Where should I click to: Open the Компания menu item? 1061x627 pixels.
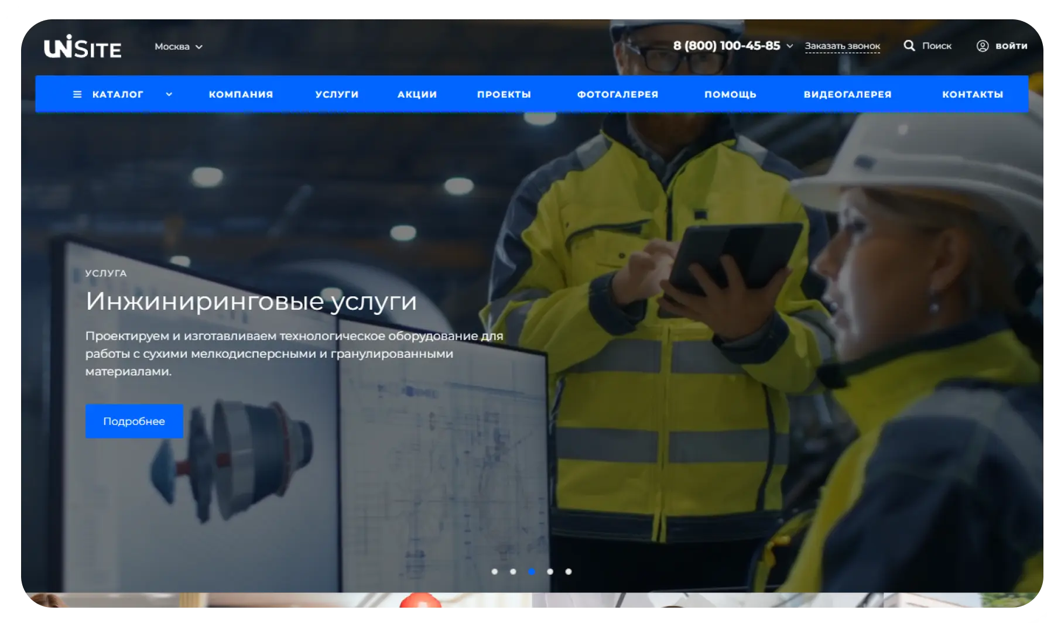pos(241,94)
